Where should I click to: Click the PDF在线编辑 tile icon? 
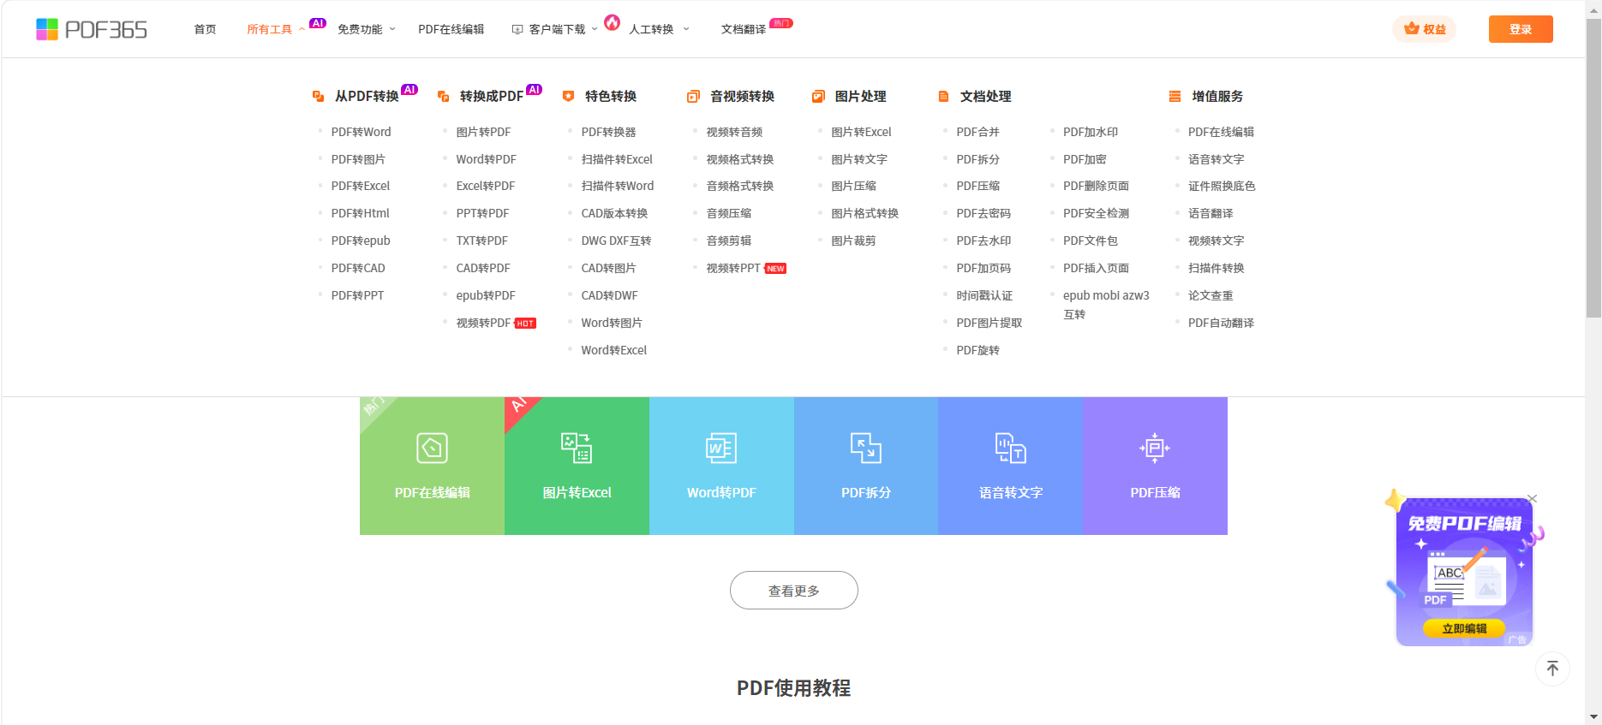[x=432, y=448]
